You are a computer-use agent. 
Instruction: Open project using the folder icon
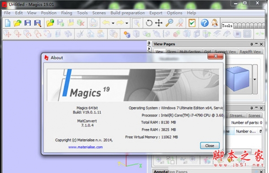point(17,23)
